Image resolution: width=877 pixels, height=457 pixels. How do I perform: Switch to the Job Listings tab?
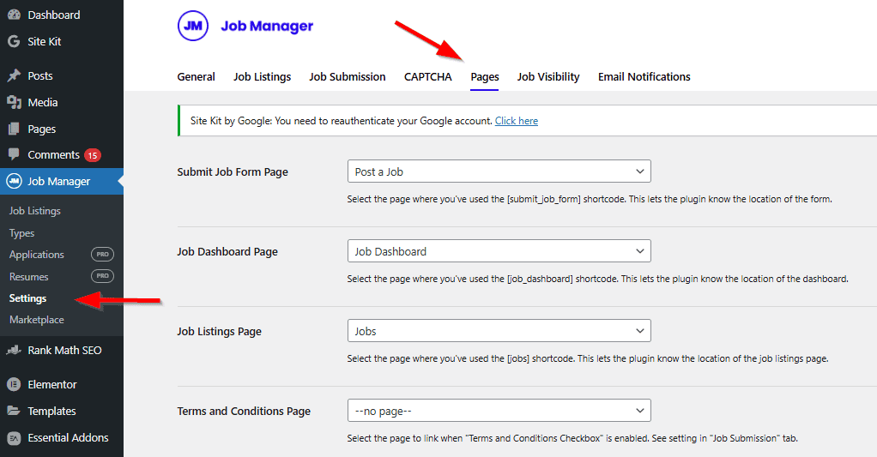point(263,76)
